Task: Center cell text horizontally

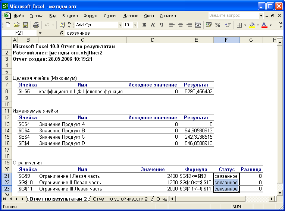Action: point(180,25)
